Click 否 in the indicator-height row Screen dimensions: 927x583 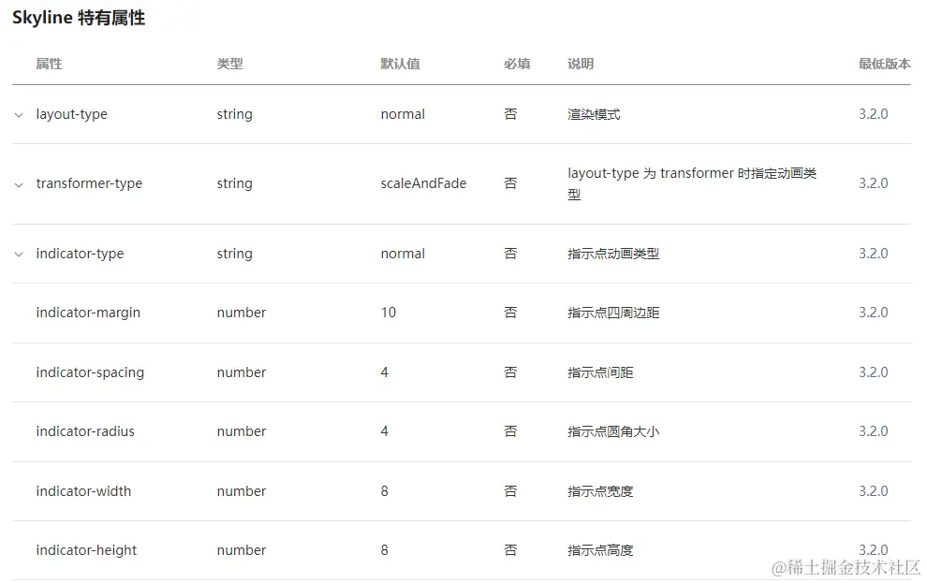click(x=511, y=550)
